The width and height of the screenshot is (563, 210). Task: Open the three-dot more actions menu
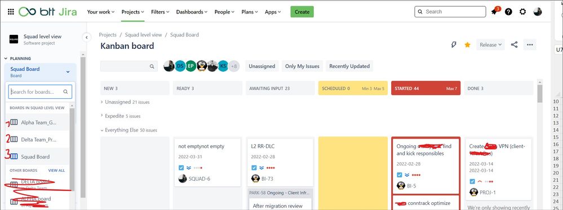(x=530, y=45)
